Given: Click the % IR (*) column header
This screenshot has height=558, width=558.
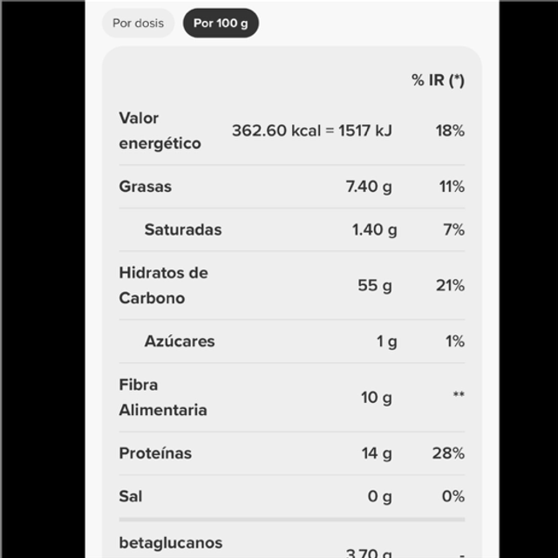Looking at the screenshot, I should [x=438, y=80].
